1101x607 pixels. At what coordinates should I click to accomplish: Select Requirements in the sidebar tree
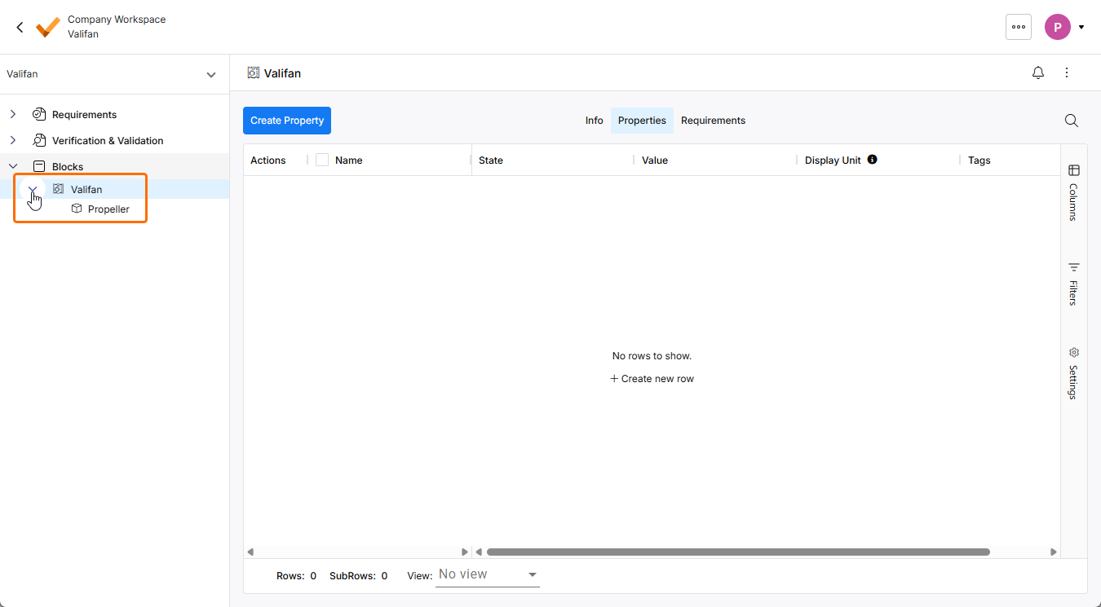pos(84,114)
